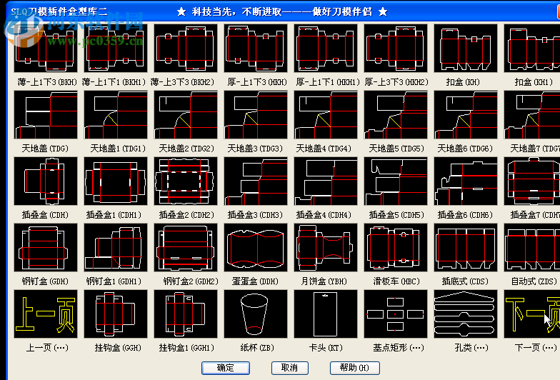
Task: Select the 插叠盒6 (CDH6) template
Action: (x=466, y=181)
